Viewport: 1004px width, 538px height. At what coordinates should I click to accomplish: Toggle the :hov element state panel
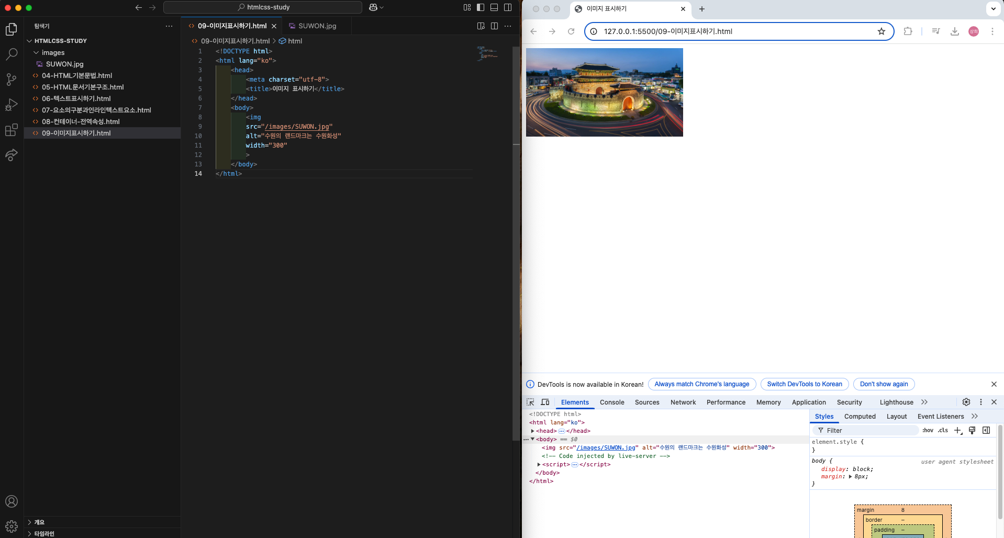(928, 430)
